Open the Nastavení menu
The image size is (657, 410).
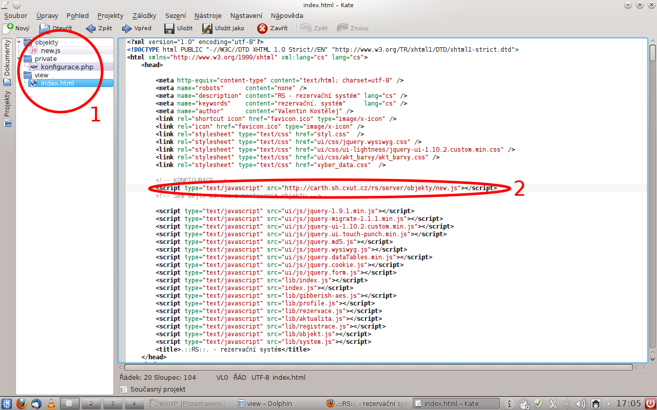click(x=246, y=16)
